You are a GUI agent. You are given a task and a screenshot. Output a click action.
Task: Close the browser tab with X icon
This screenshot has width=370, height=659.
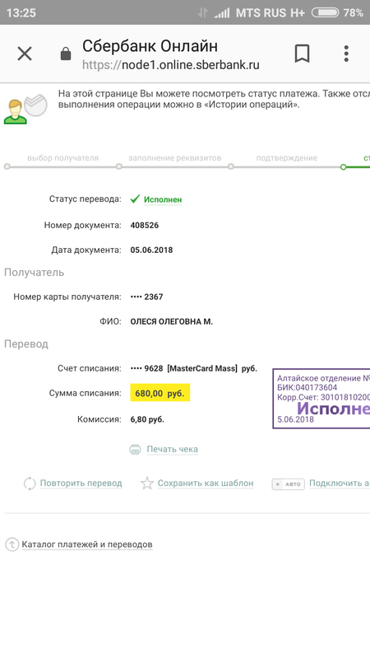click(25, 54)
